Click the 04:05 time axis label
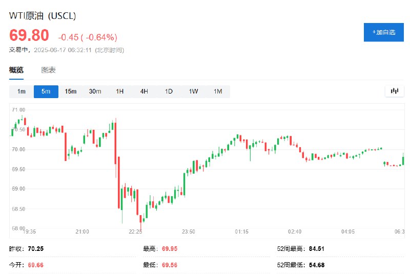The image size is (410, 278). click(348, 231)
